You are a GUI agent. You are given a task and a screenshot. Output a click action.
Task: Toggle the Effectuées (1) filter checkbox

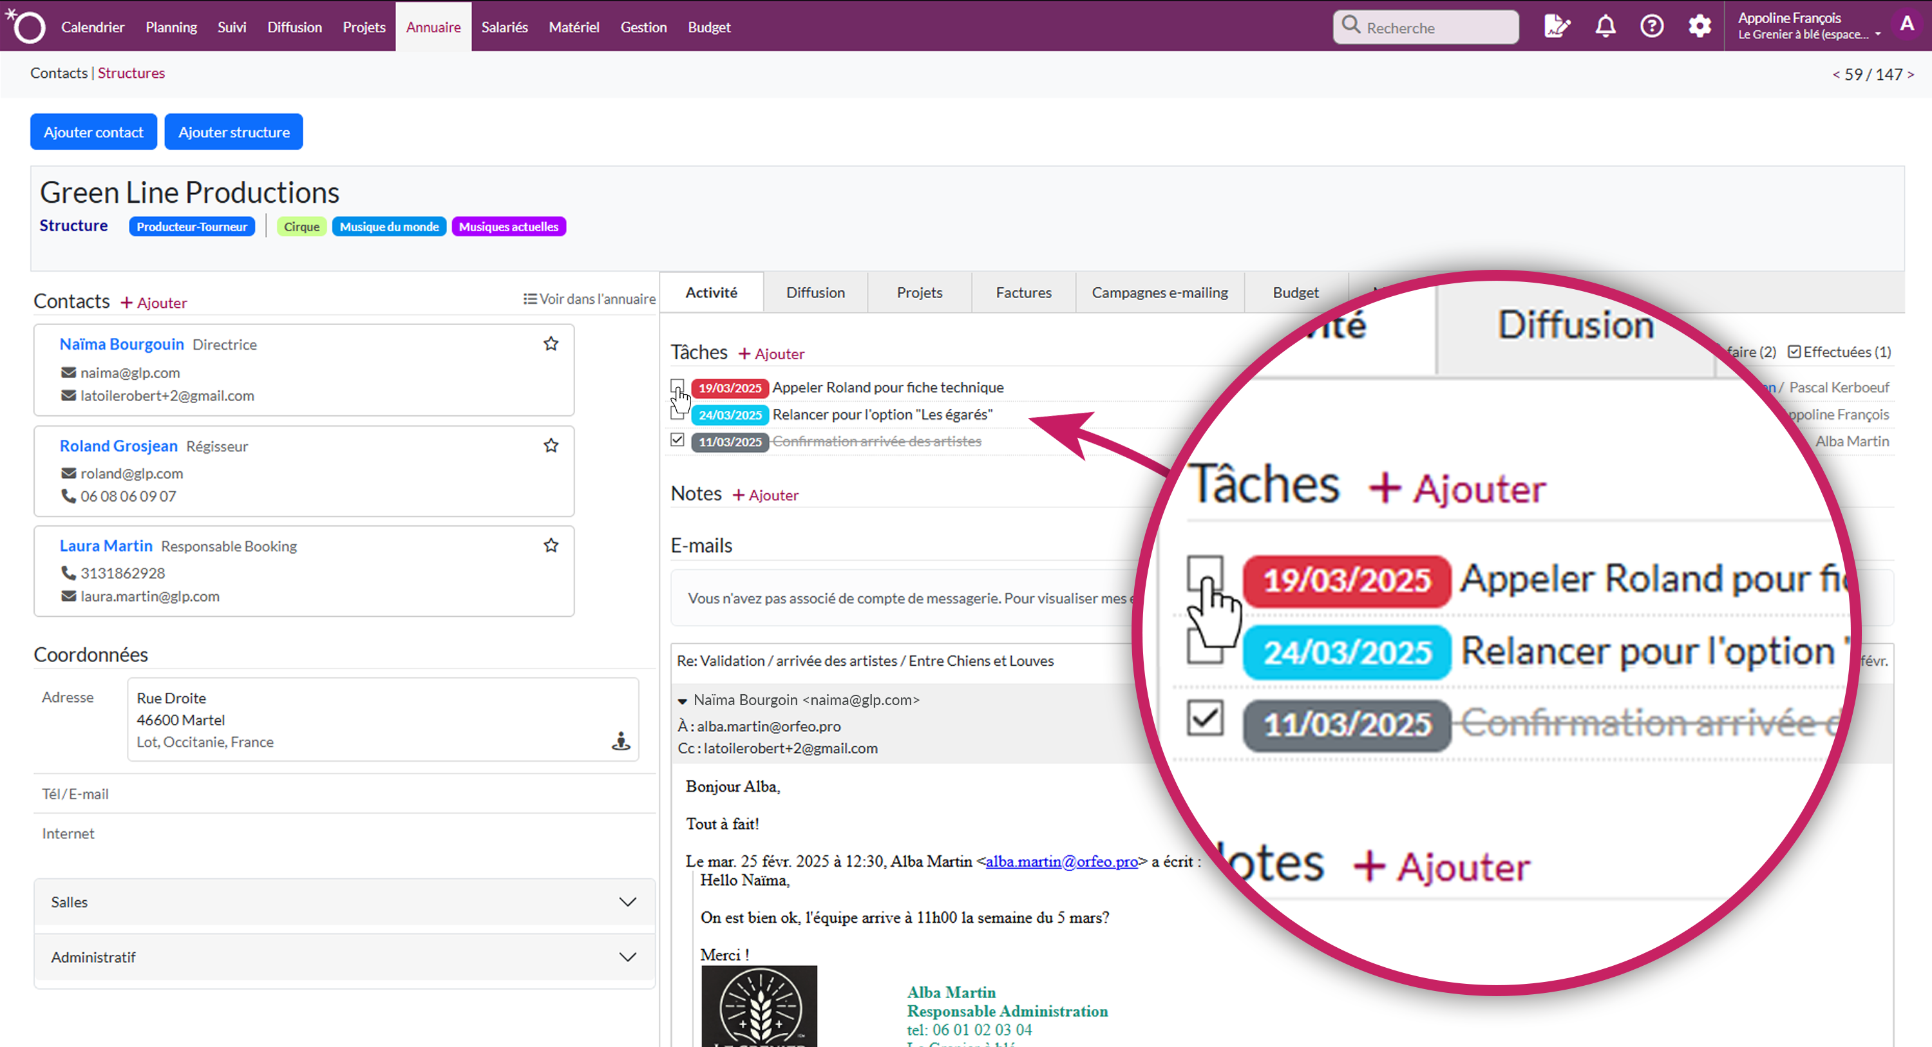(1795, 352)
